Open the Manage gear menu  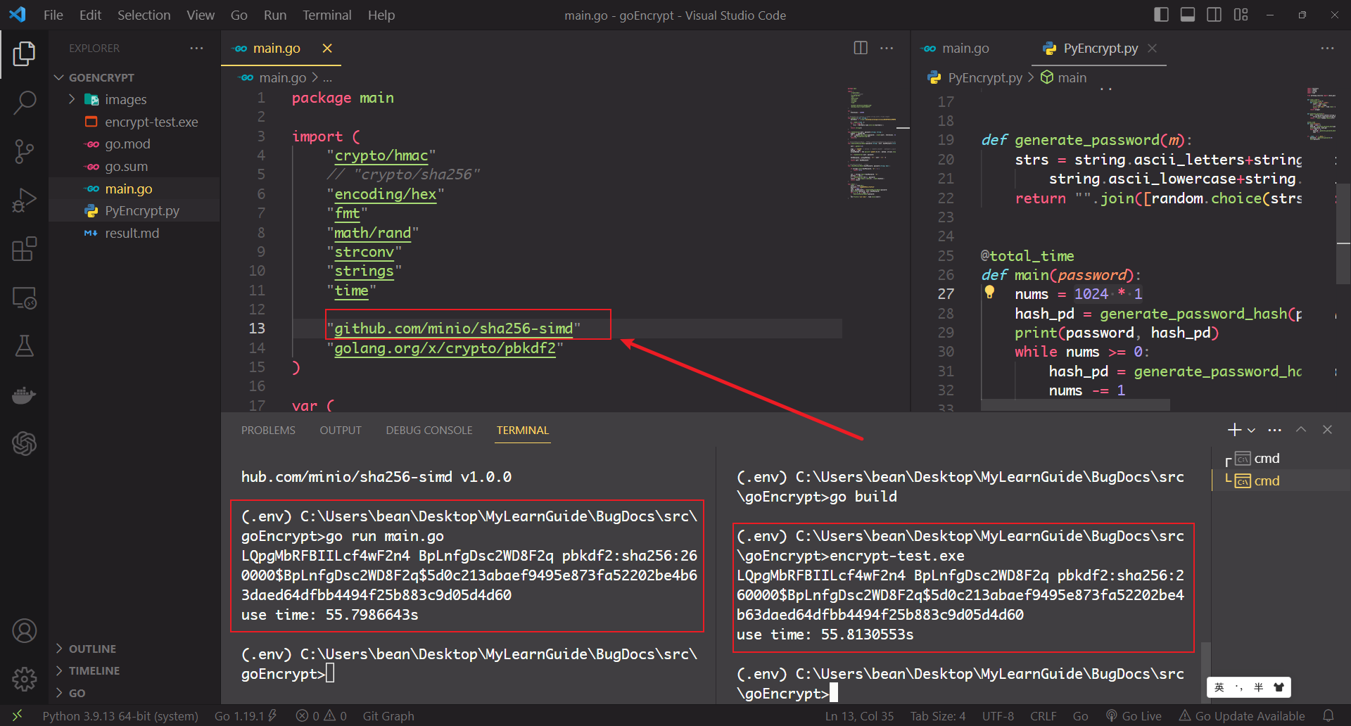click(x=24, y=679)
